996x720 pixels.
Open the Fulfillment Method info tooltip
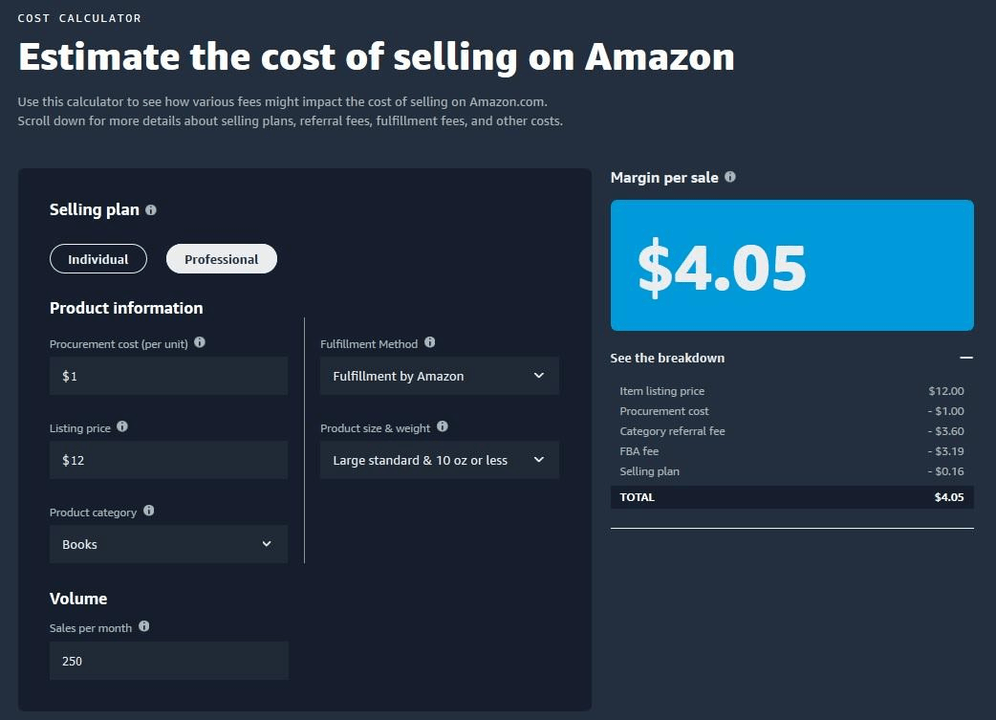click(x=428, y=342)
